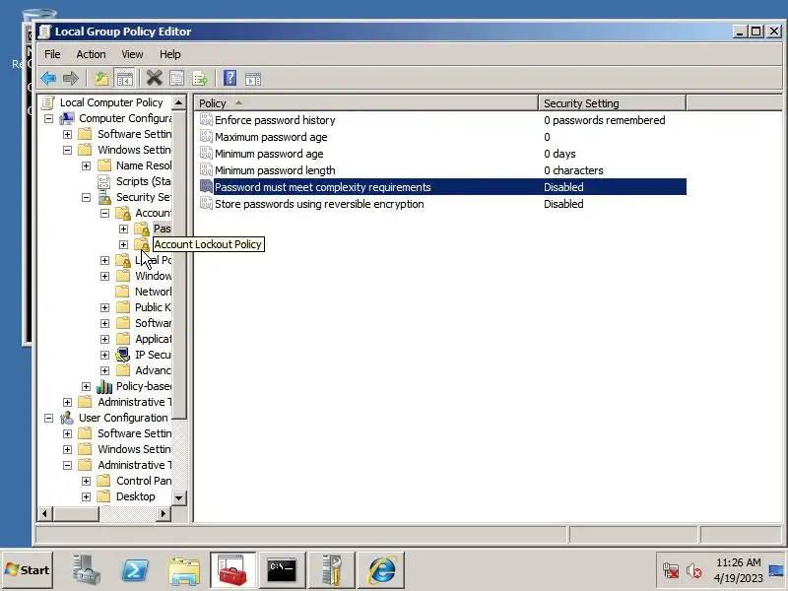Sort by the Security Setting column header
Screen dimensions: 788x591
click(612, 103)
